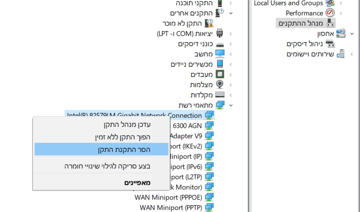Expand the מעבדים category
This screenshot has height=212, width=360.
(231, 75)
